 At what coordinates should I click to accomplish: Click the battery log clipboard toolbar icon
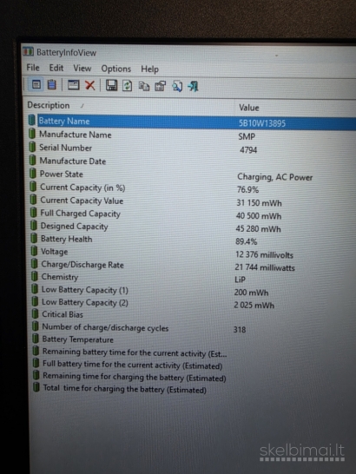52,85
